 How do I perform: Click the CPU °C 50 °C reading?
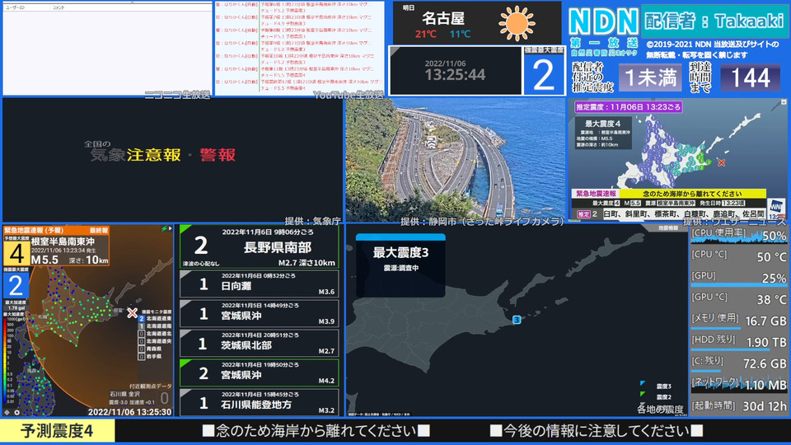pos(738,257)
